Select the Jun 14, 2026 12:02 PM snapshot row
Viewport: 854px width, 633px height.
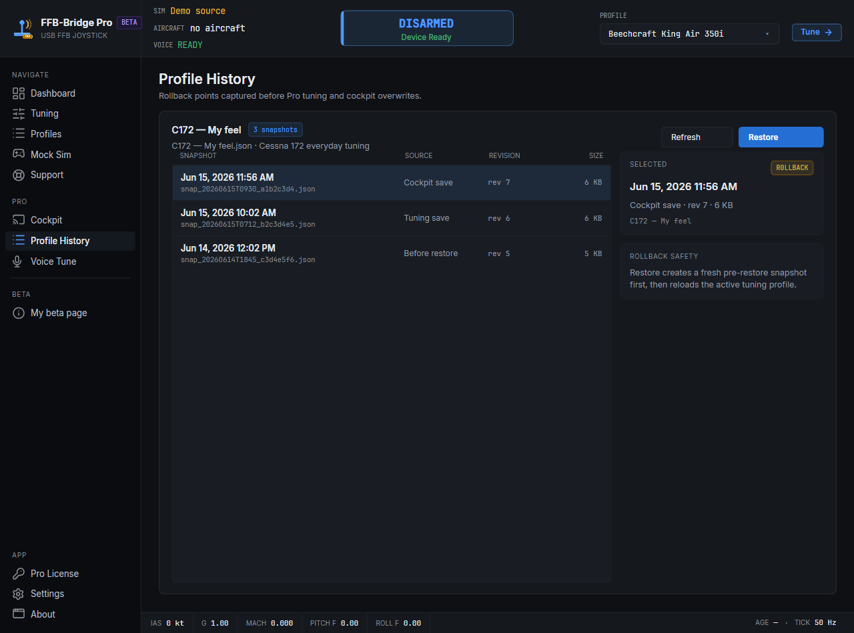click(x=392, y=253)
